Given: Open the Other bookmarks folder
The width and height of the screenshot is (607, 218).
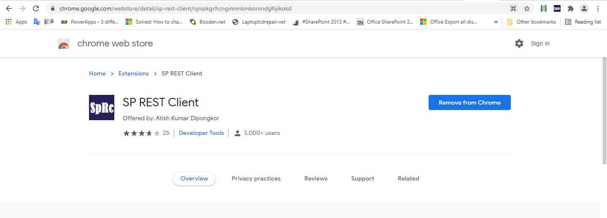Looking at the screenshot, I should (531, 22).
